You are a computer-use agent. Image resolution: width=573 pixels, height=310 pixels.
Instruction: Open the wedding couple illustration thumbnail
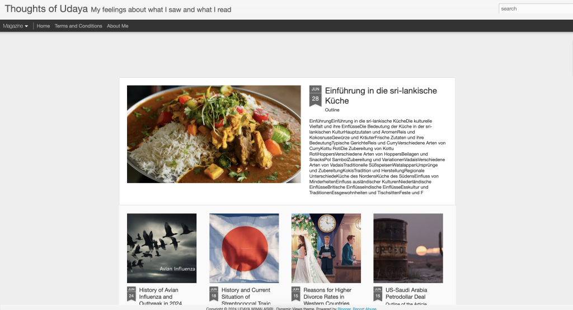click(x=326, y=248)
